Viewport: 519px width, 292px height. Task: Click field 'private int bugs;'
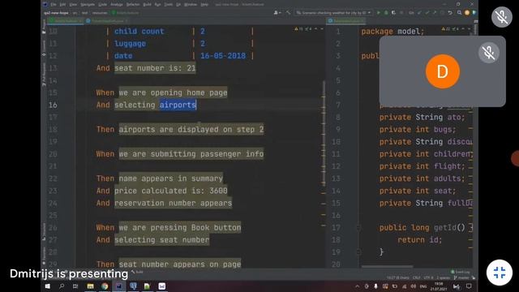point(418,130)
